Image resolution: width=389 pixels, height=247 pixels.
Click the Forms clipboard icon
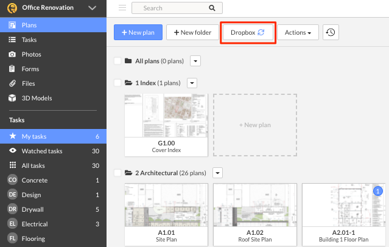click(x=12, y=69)
